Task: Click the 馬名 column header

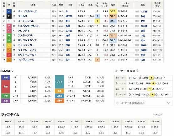Action: [34, 5]
